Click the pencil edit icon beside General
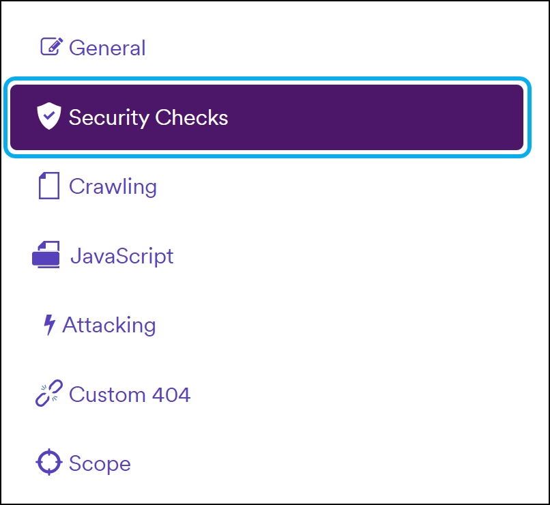Screen dimensions: 550x505 [x=50, y=46]
